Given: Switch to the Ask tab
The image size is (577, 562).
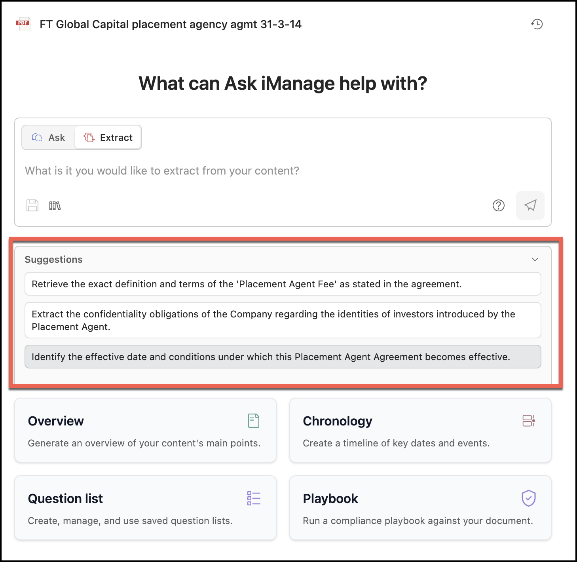Looking at the screenshot, I should pyautogui.click(x=48, y=137).
